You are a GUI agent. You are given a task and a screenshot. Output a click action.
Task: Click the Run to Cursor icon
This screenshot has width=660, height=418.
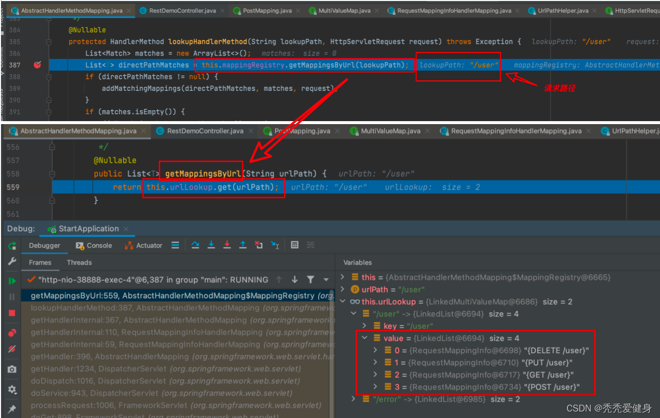coord(275,245)
